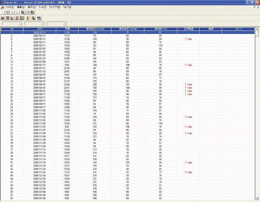Open the 表示(V) menu
260x202 pixels.
[32, 7]
